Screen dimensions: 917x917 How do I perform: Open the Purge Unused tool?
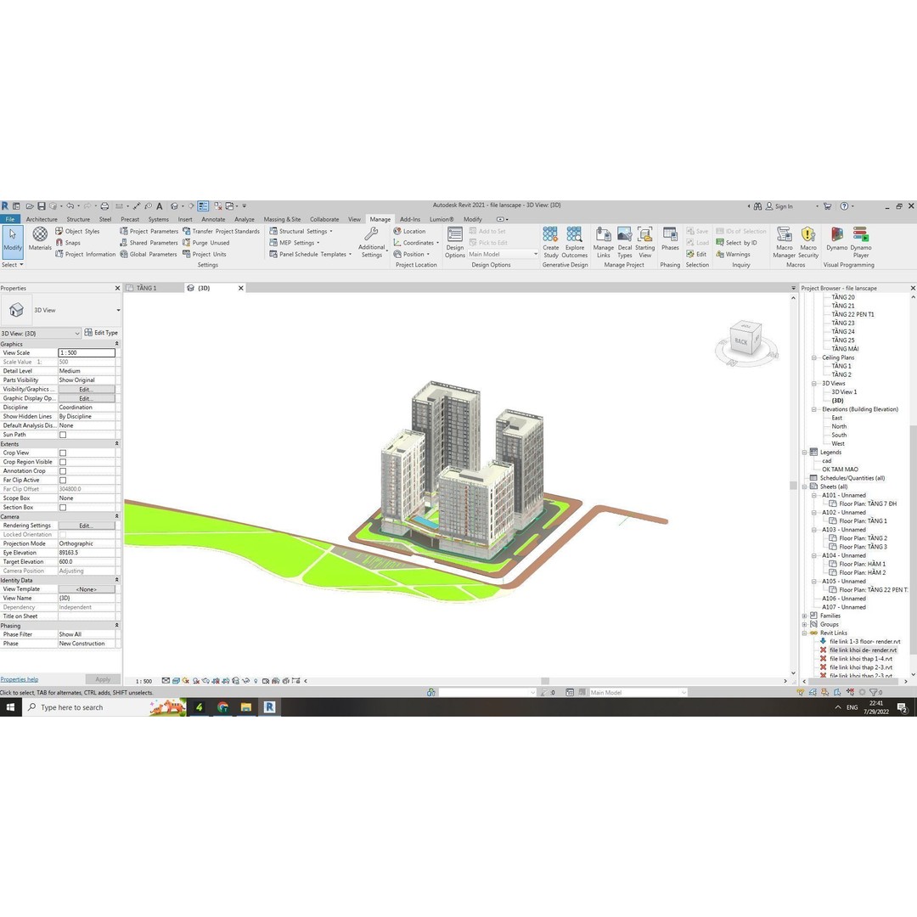[211, 242]
